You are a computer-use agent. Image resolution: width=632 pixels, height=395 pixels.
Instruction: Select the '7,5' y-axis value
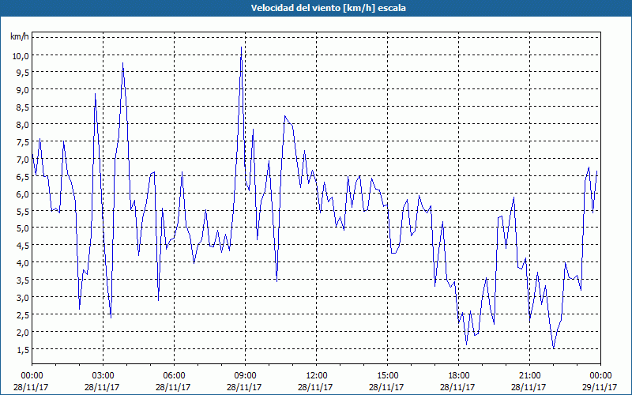coord(22,142)
